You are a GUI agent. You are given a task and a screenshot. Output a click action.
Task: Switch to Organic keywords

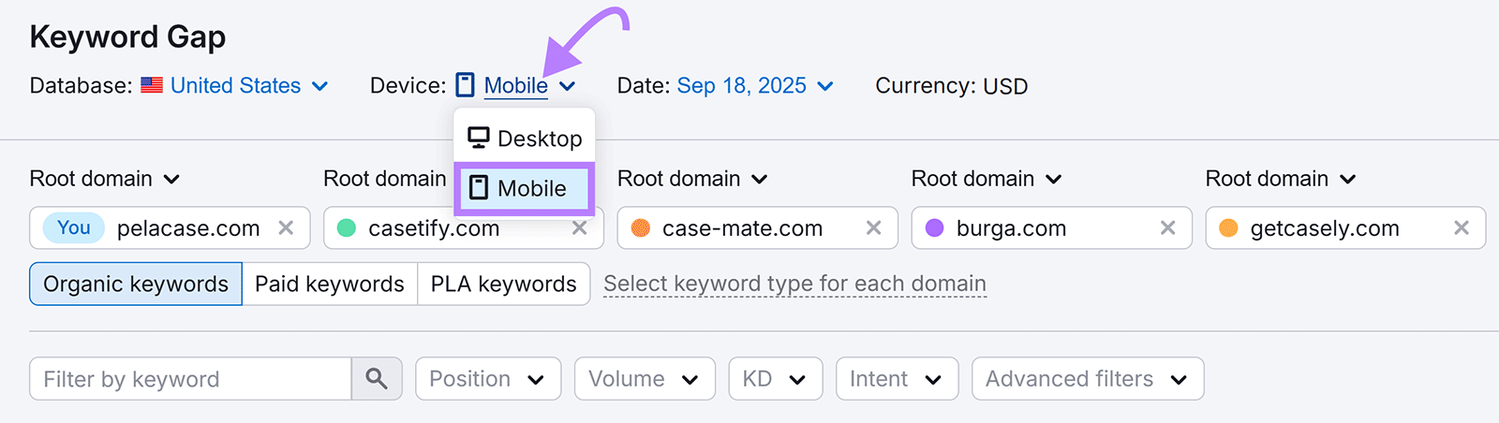point(136,284)
